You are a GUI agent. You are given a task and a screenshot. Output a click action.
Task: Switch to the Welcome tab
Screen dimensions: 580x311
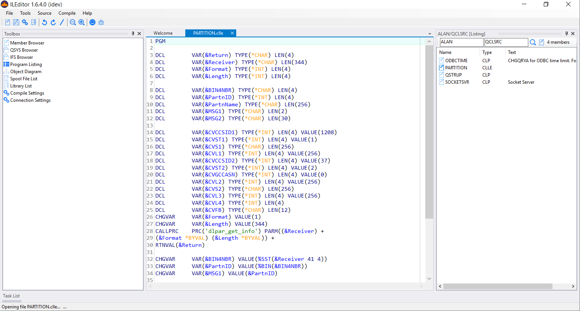pyautogui.click(x=163, y=33)
